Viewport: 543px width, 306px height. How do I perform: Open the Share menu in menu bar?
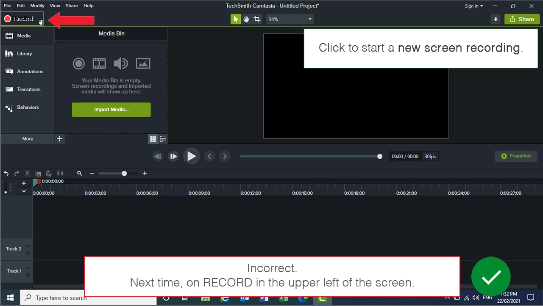click(72, 6)
